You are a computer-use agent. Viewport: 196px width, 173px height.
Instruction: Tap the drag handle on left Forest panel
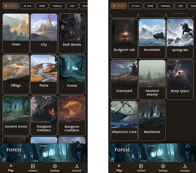(x=44, y=146)
